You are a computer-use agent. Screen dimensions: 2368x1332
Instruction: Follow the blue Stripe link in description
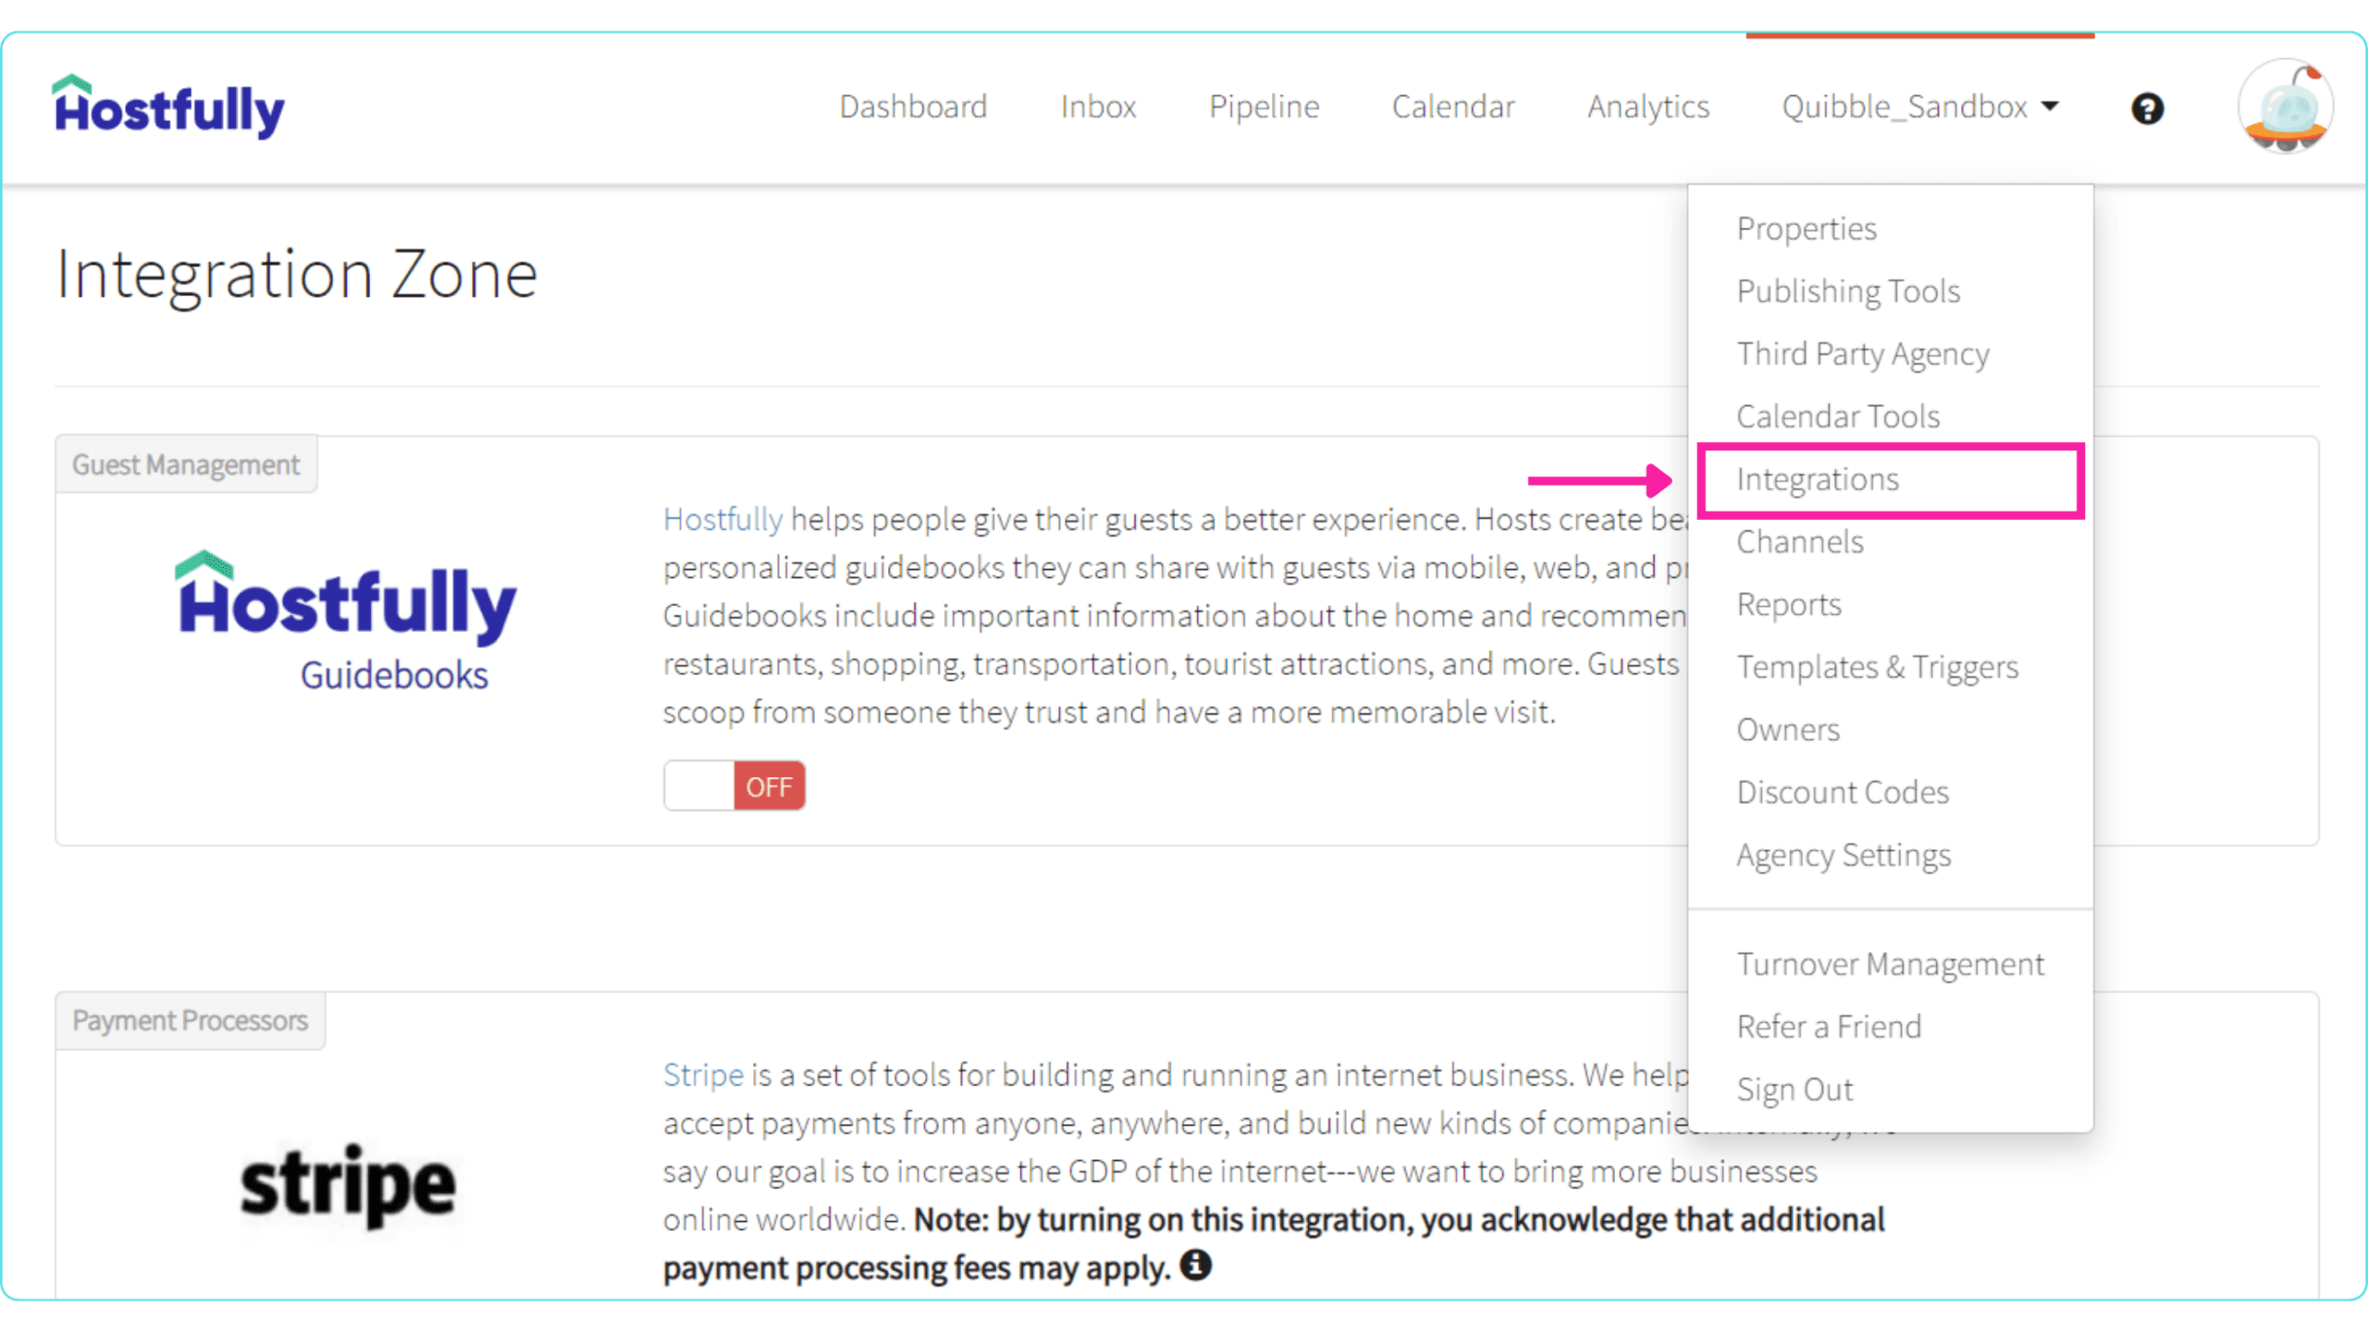pos(703,1075)
